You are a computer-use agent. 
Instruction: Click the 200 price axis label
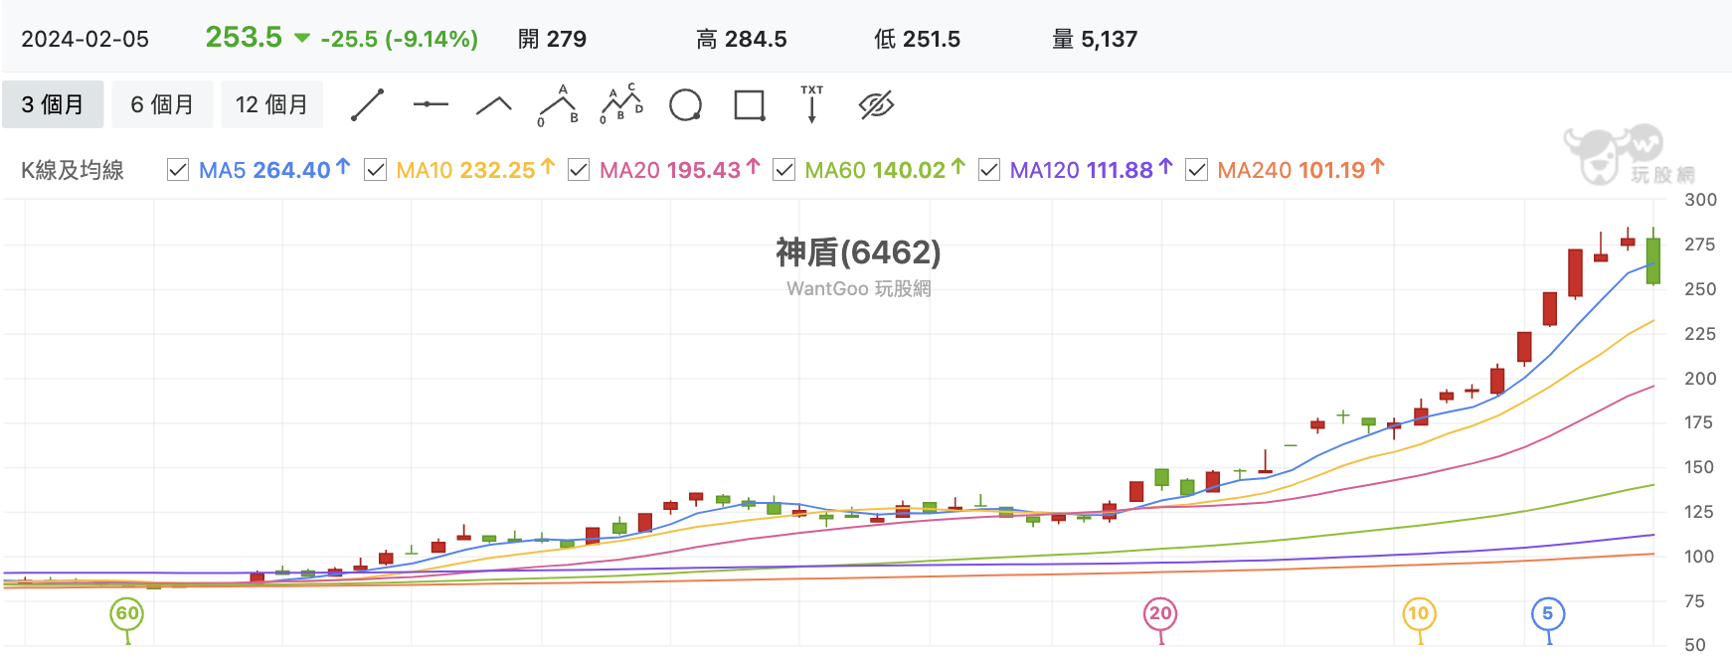tap(1700, 379)
